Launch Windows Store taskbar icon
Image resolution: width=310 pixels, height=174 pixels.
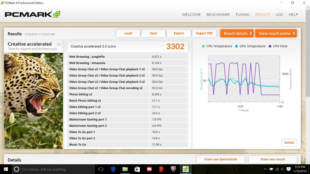tap(137, 169)
